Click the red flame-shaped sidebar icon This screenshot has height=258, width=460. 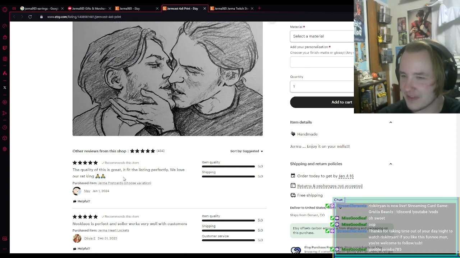pyautogui.click(x=5, y=73)
